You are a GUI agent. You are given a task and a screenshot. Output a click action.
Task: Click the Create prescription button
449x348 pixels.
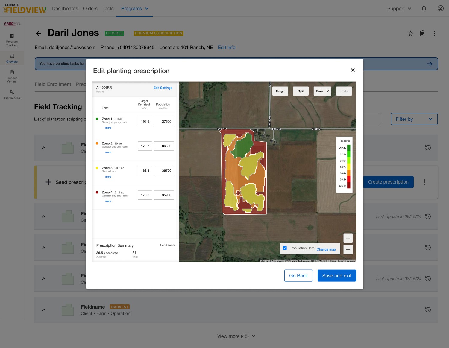click(388, 182)
